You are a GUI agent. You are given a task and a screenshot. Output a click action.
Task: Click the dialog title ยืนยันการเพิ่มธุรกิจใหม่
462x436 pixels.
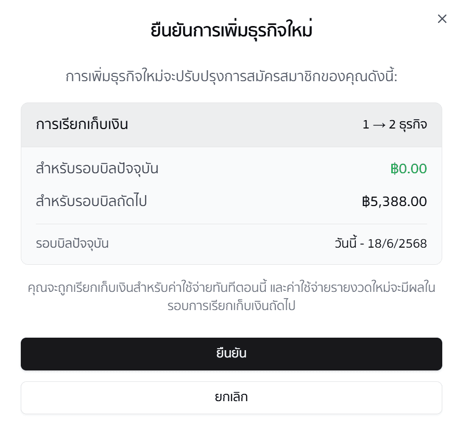click(x=231, y=30)
